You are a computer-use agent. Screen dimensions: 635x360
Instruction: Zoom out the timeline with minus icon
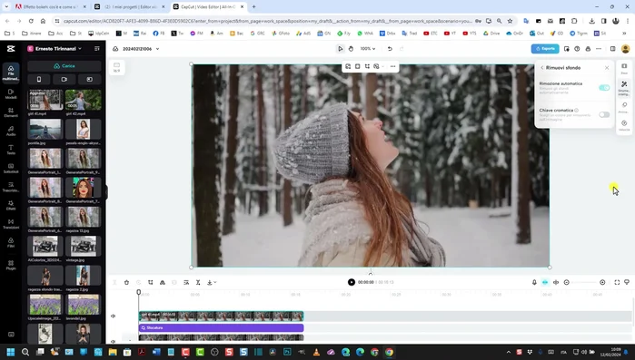pos(567,282)
